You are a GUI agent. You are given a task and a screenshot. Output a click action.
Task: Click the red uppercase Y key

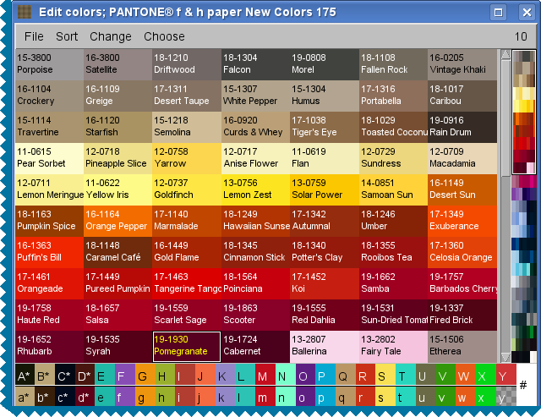[505, 376]
